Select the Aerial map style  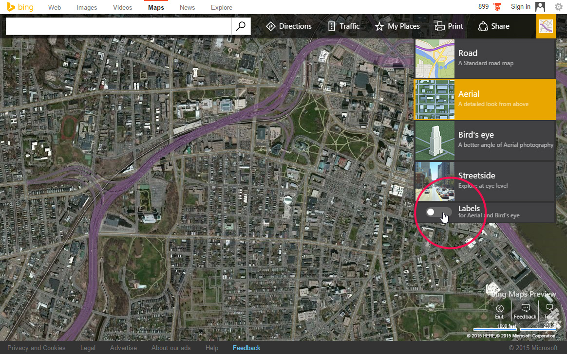485,100
